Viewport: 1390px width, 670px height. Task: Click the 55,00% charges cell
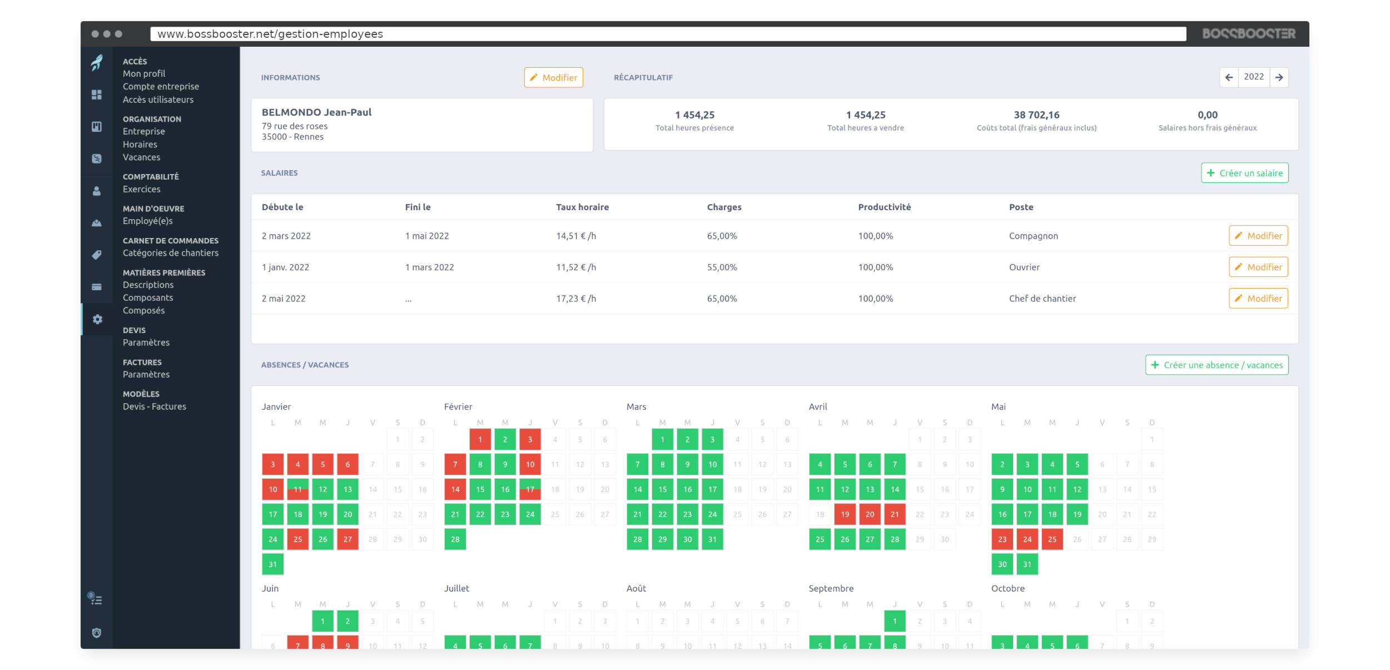pyautogui.click(x=722, y=267)
